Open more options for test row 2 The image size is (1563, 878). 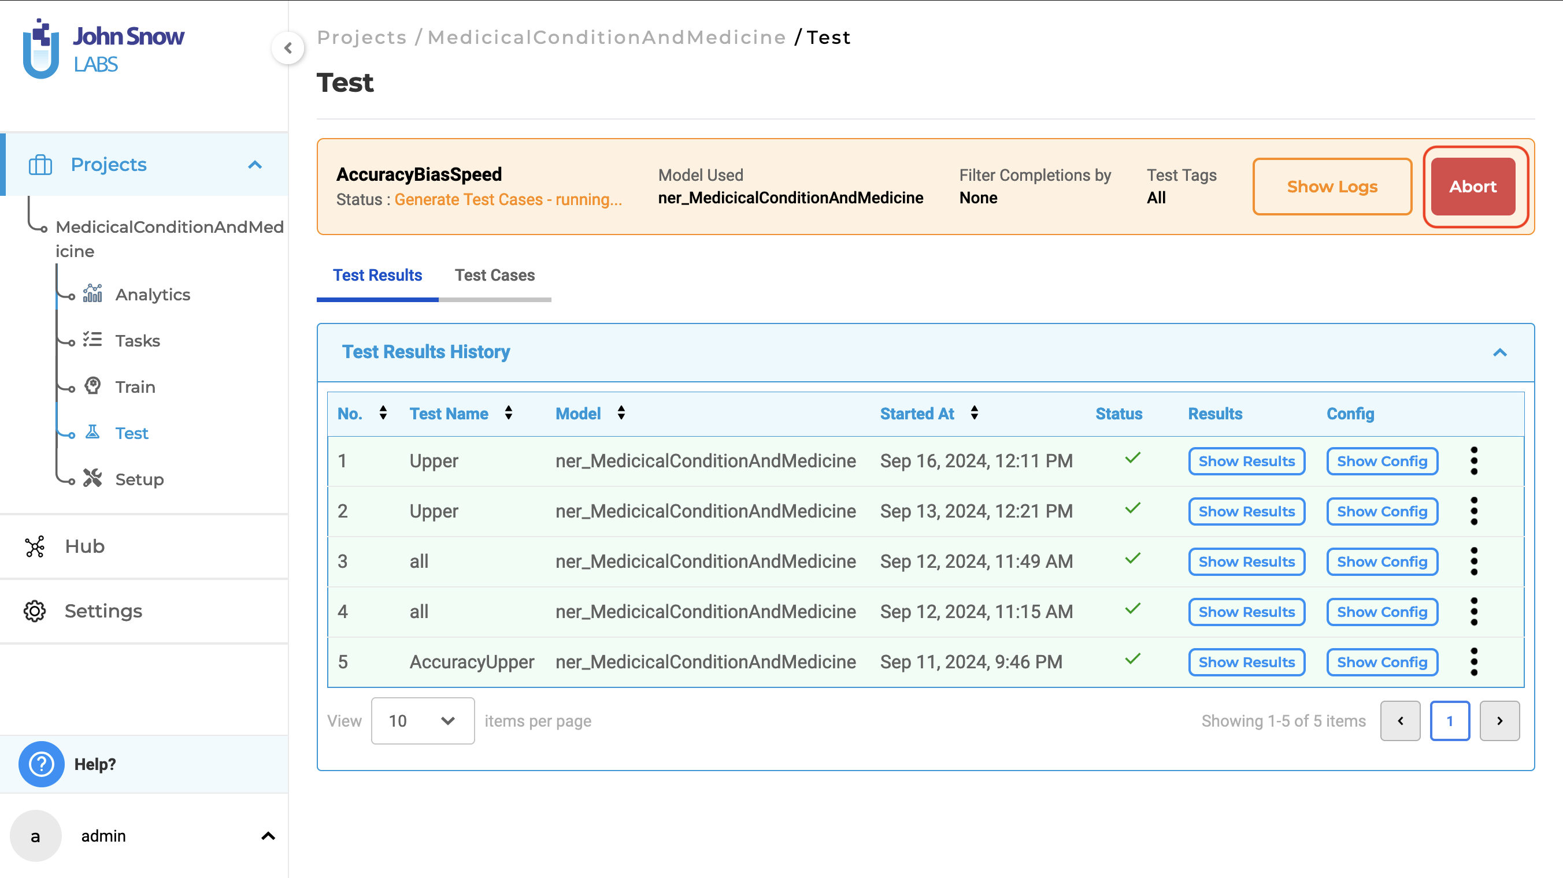click(1474, 511)
